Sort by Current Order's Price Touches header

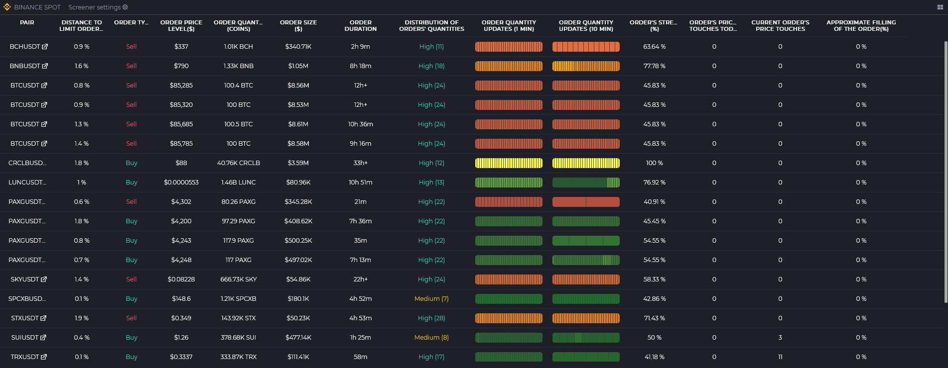(780, 25)
